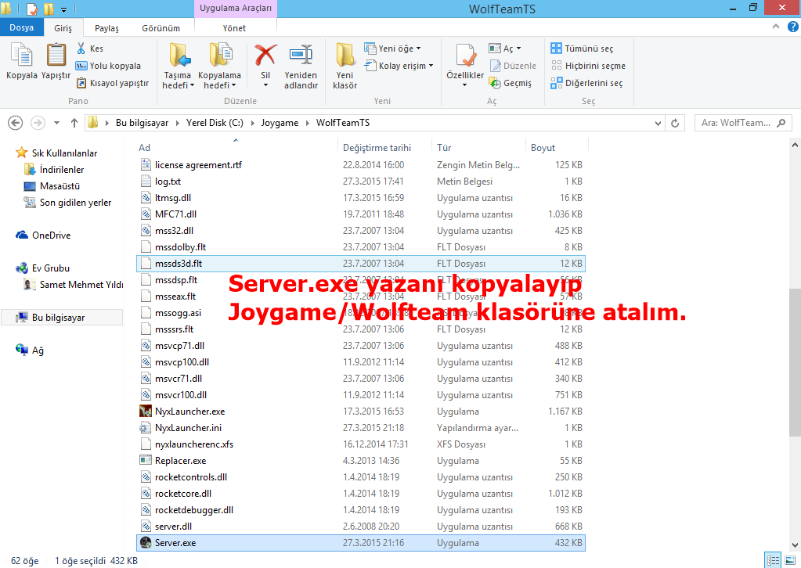Open the Help question mark icon

click(793, 27)
